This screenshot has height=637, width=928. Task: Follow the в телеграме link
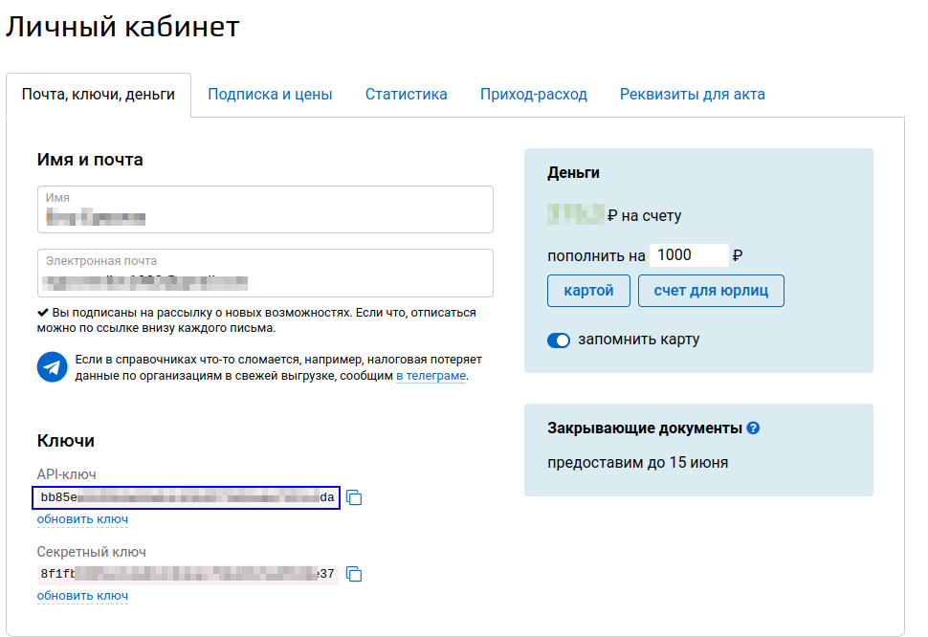431,376
